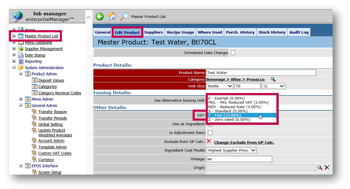Click the green back arrow icon
This screenshot has width=350, height=189.
100,17
